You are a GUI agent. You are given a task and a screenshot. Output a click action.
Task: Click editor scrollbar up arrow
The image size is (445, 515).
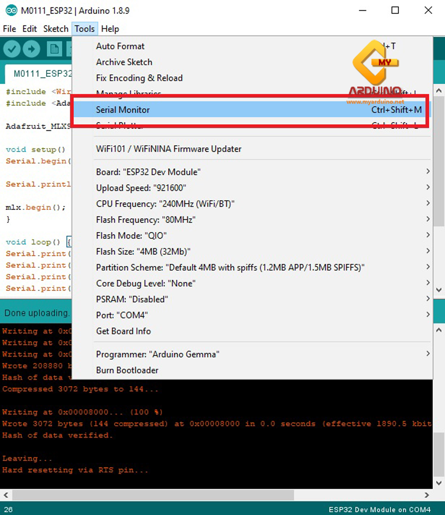coord(439,91)
